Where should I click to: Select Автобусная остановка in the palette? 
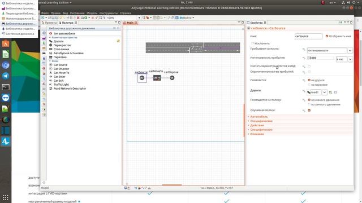click(x=68, y=53)
